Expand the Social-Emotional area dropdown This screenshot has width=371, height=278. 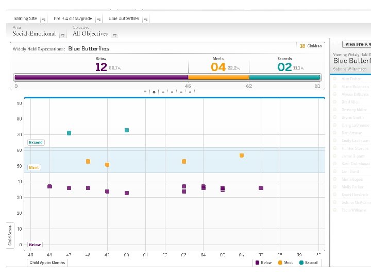(63, 35)
